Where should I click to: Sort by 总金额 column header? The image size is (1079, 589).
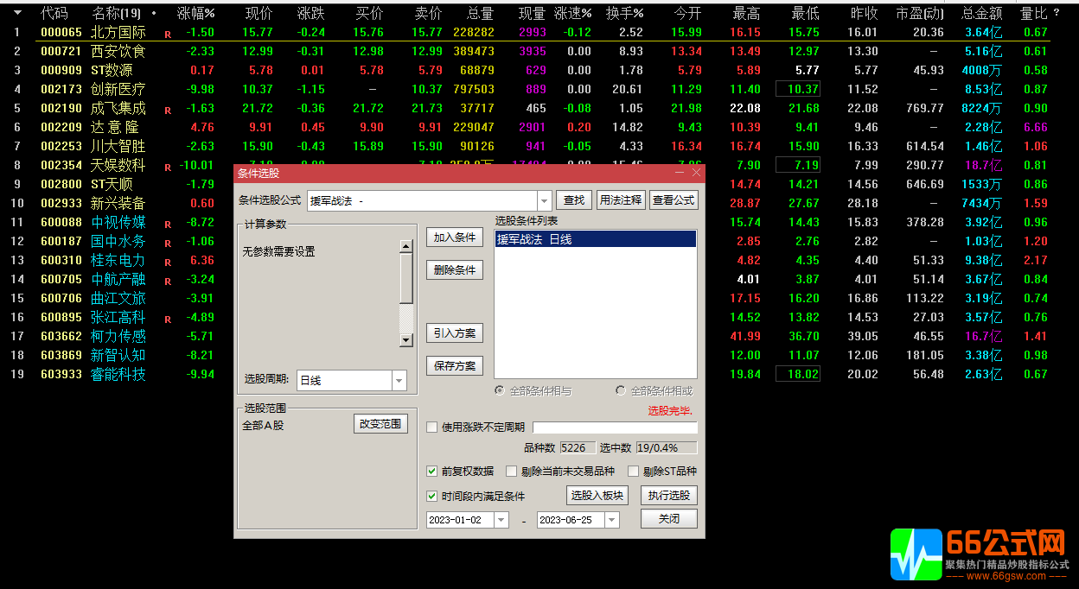click(982, 13)
